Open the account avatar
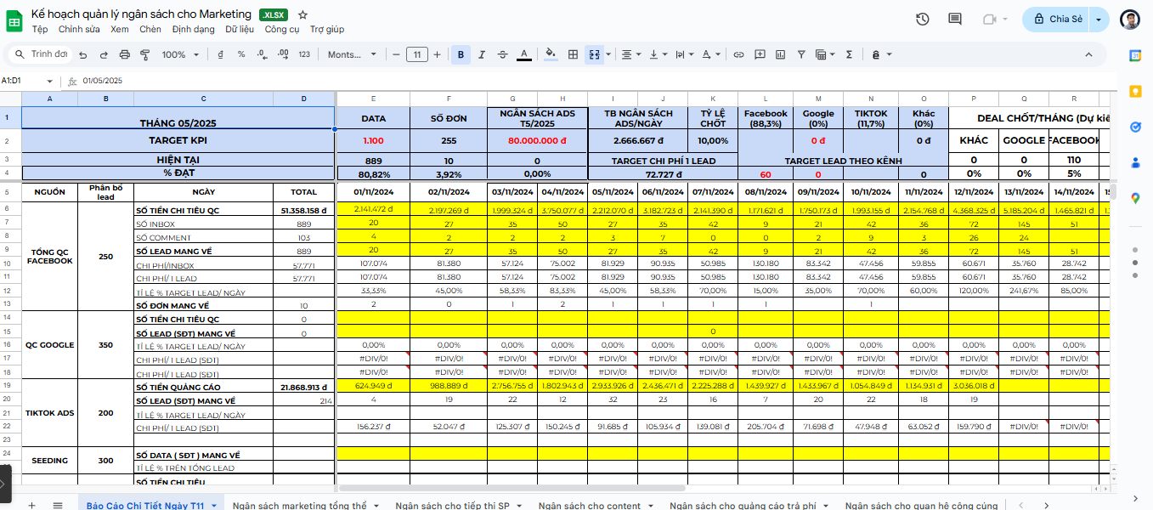 point(1129,20)
